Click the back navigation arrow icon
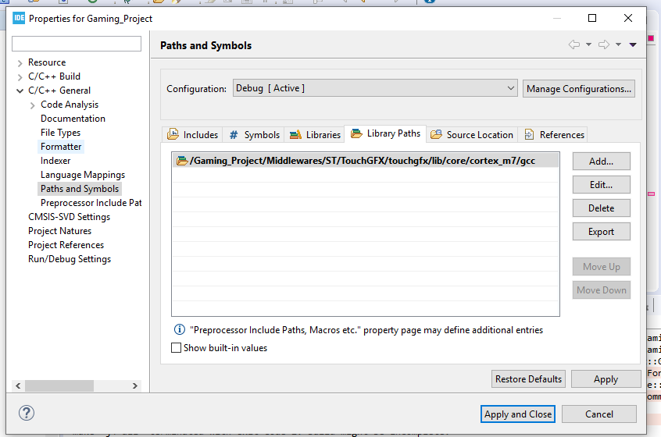The image size is (661, 437). click(573, 44)
